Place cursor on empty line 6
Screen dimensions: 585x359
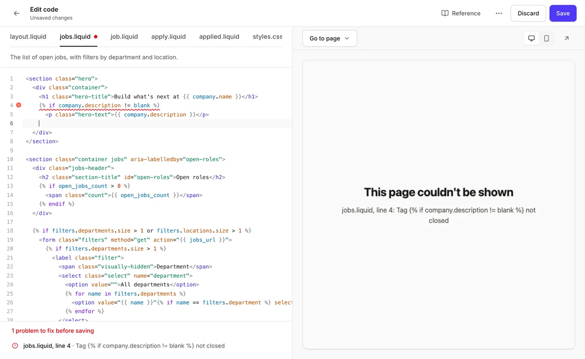[157, 123]
